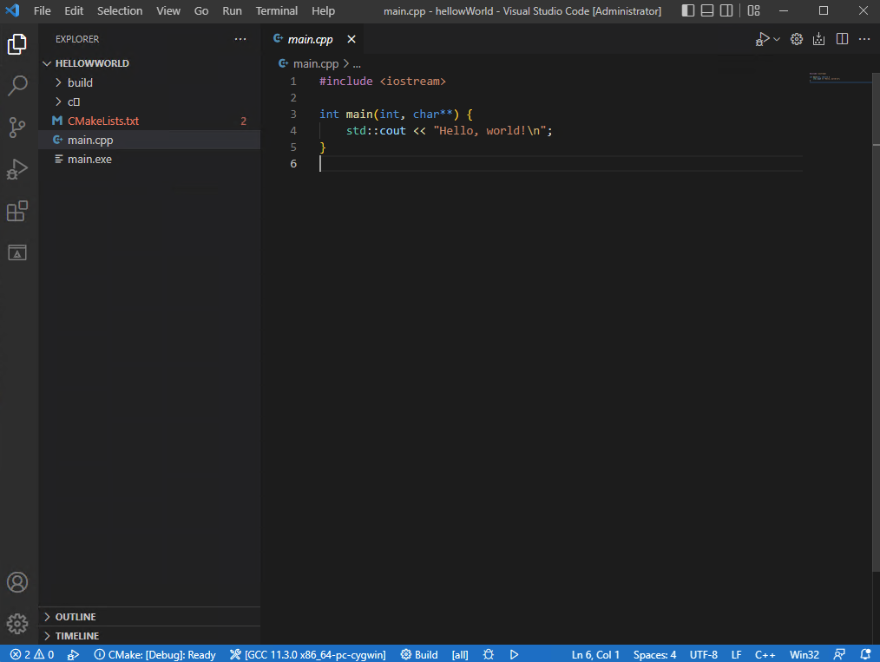Open the Extensions view

pos(17,211)
